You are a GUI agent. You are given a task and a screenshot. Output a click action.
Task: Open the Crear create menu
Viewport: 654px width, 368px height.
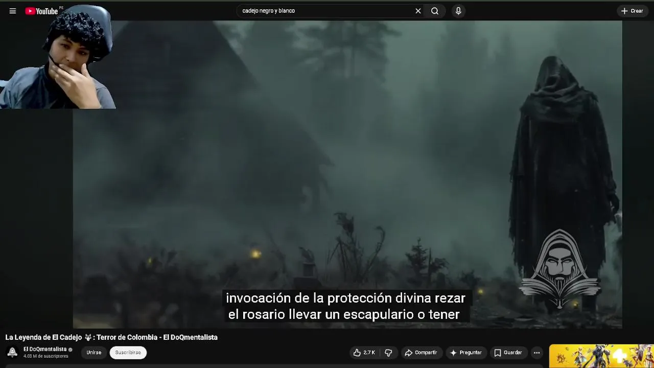coord(632,11)
